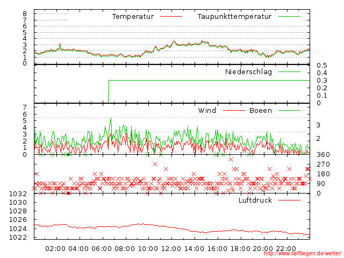Click the 10:00 time axis label
Image resolution: width=344 pixels, height=258 pixels.
point(148,249)
